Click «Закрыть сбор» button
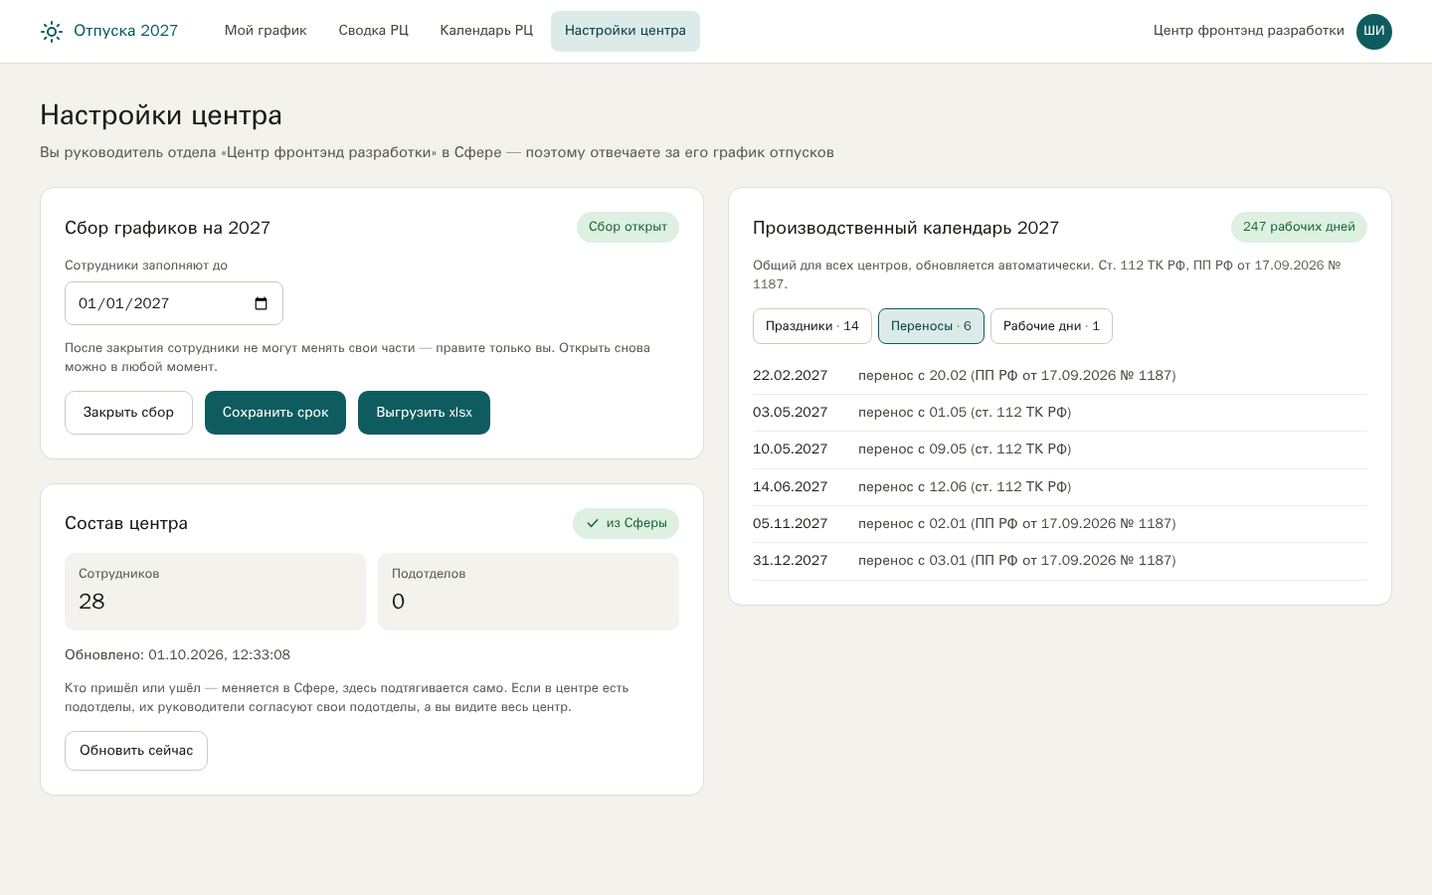Image resolution: width=1432 pixels, height=895 pixels. pos(128,413)
